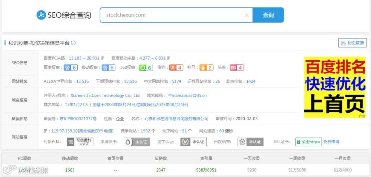371x177 pixels.
Task: Click the SEO综合查询 logo icon
Action: point(41,15)
